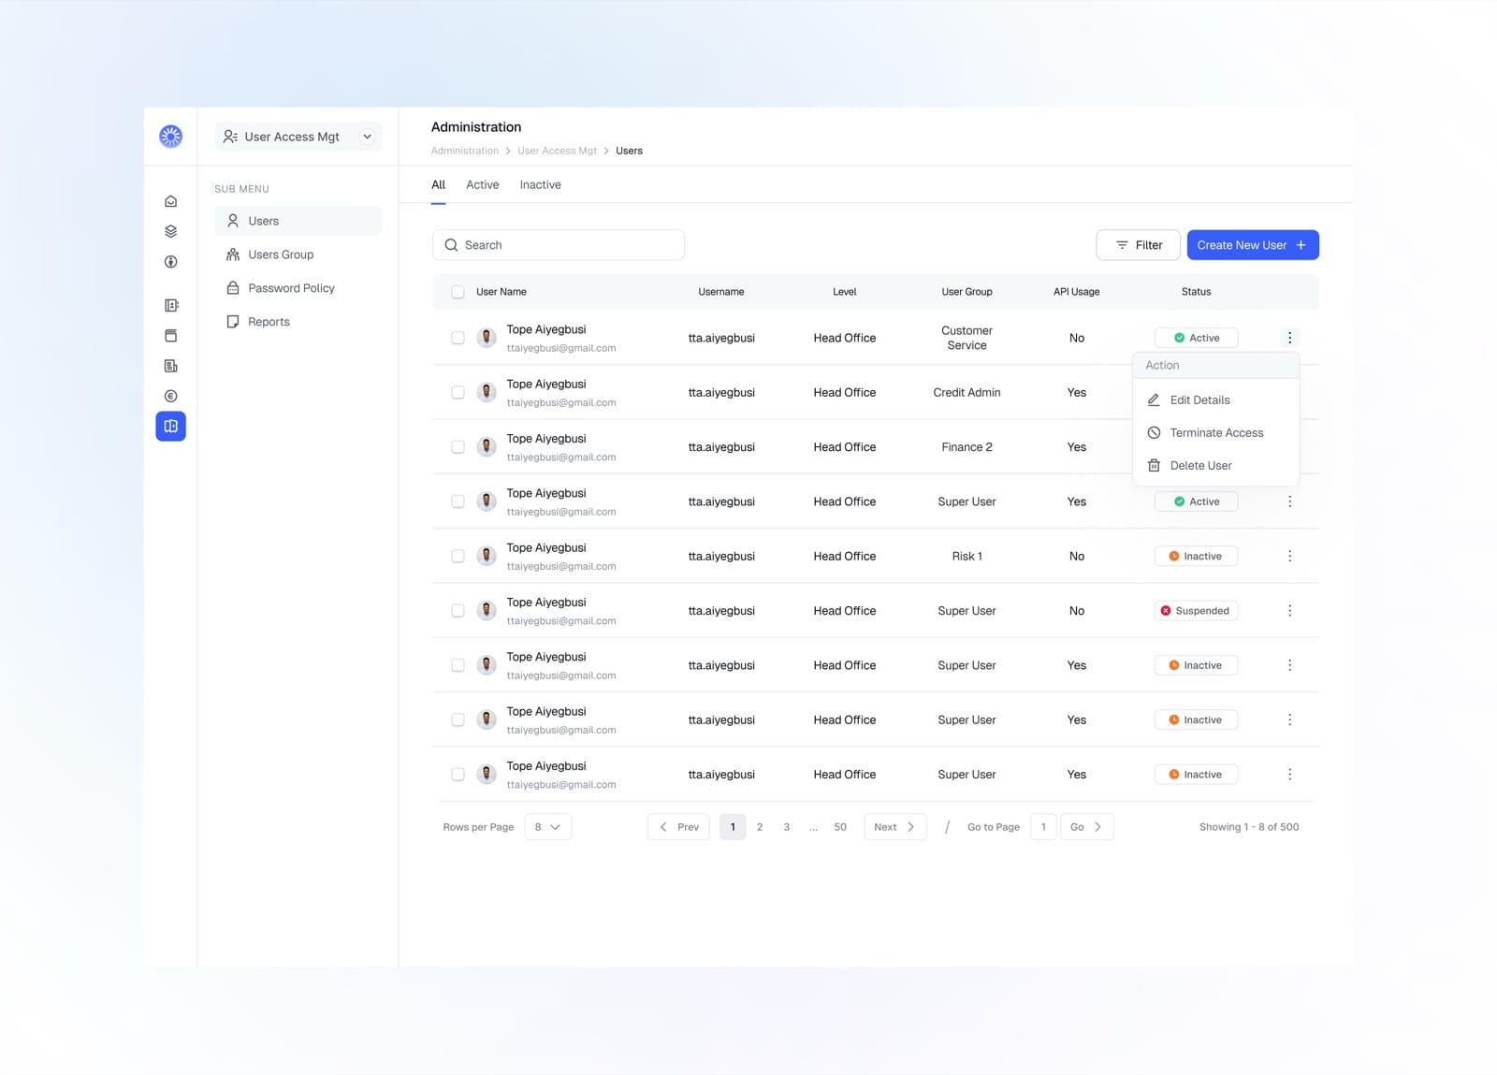Open the Rows per Page dropdown
This screenshot has width=1497, height=1075.
pyautogui.click(x=547, y=827)
